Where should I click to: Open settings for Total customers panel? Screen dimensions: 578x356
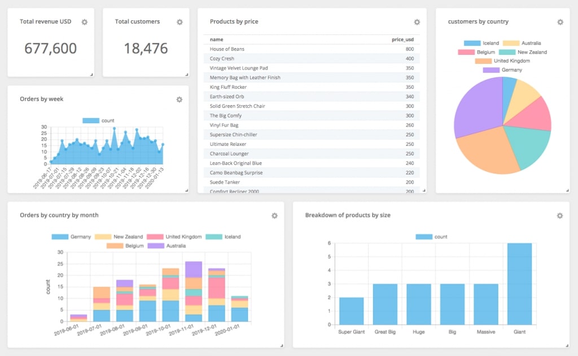coord(179,21)
